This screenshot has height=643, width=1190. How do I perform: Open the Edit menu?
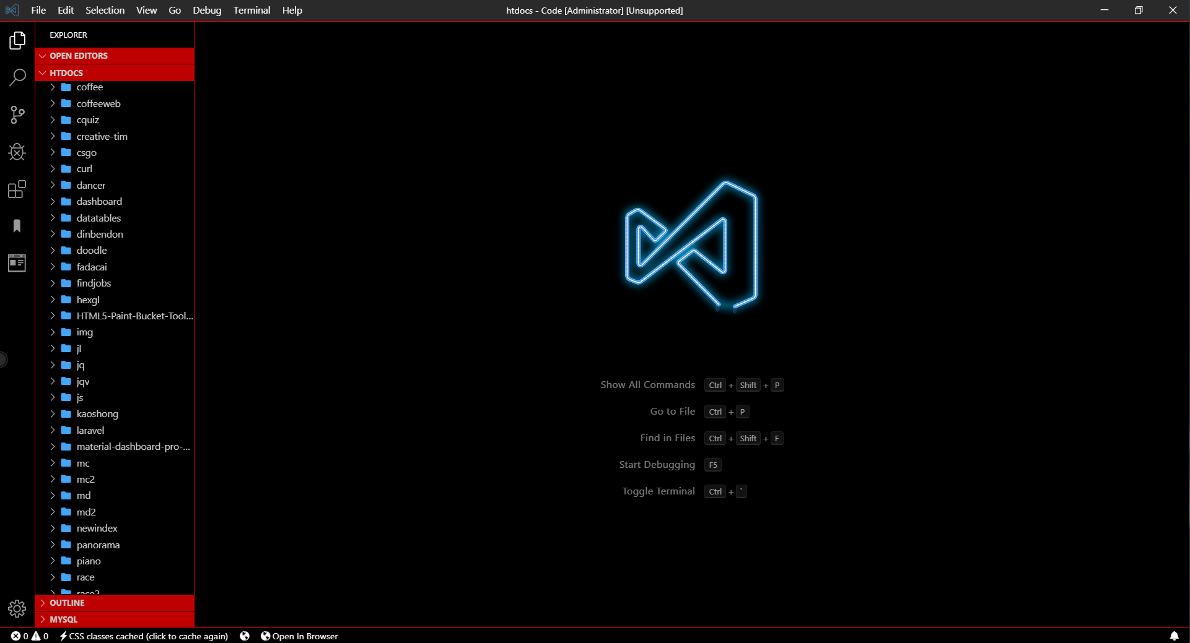coord(66,11)
